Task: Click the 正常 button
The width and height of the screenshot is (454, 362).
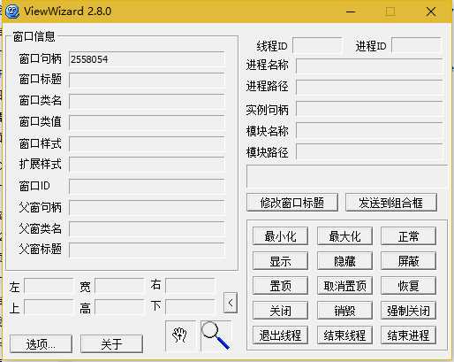Action: point(408,236)
